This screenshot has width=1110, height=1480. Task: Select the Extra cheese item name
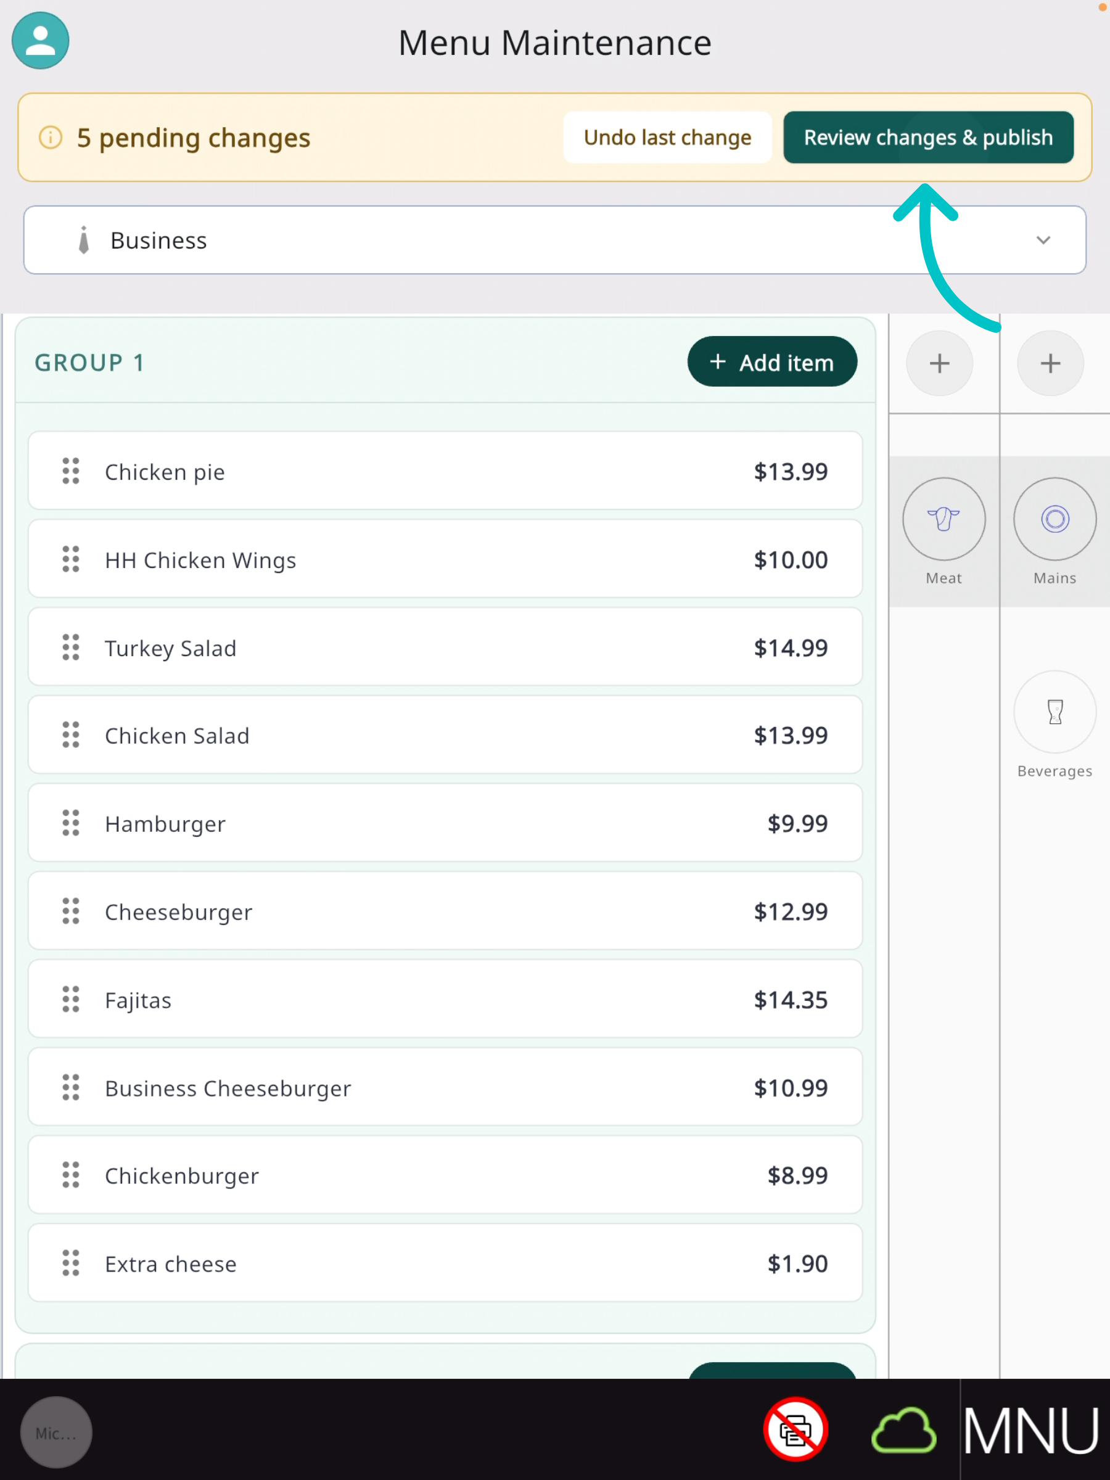click(x=171, y=1264)
